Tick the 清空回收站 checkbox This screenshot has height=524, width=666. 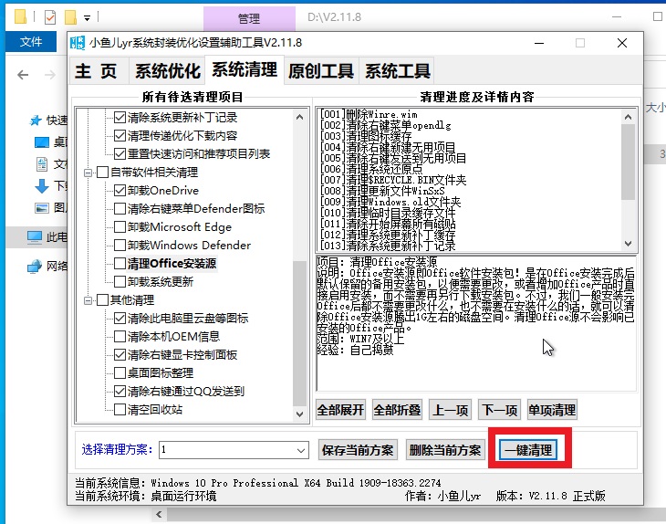[119, 410]
